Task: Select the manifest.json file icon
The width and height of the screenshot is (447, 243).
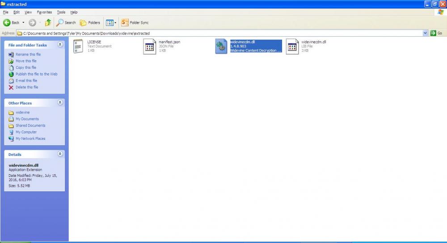Action: (x=150, y=46)
